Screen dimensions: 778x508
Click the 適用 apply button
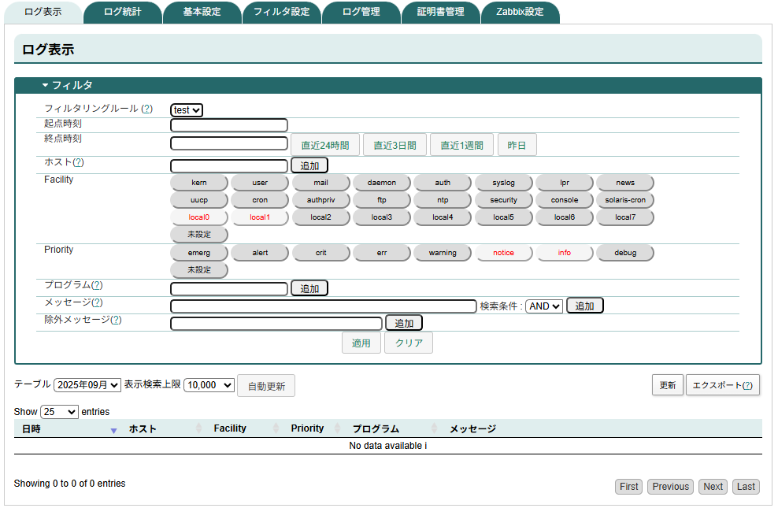point(361,342)
